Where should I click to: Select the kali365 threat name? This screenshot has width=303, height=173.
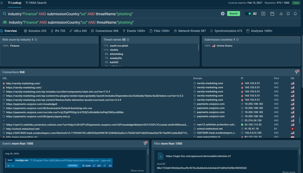(x=114, y=62)
